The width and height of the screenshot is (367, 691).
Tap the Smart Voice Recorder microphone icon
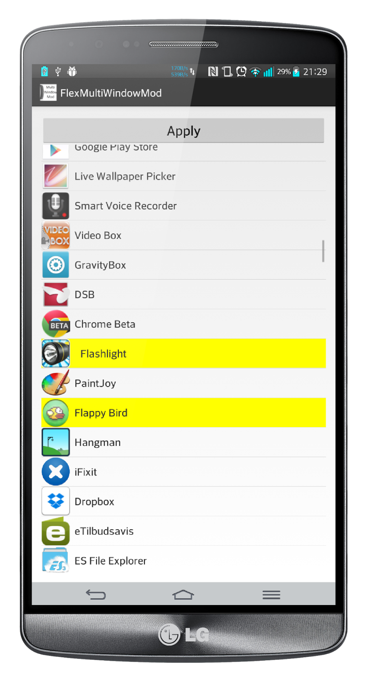[x=56, y=206]
